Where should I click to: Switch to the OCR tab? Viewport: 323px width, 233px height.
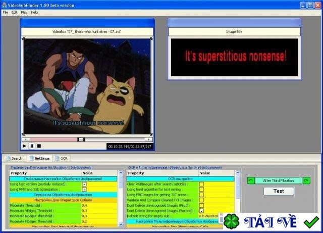click(x=62, y=158)
